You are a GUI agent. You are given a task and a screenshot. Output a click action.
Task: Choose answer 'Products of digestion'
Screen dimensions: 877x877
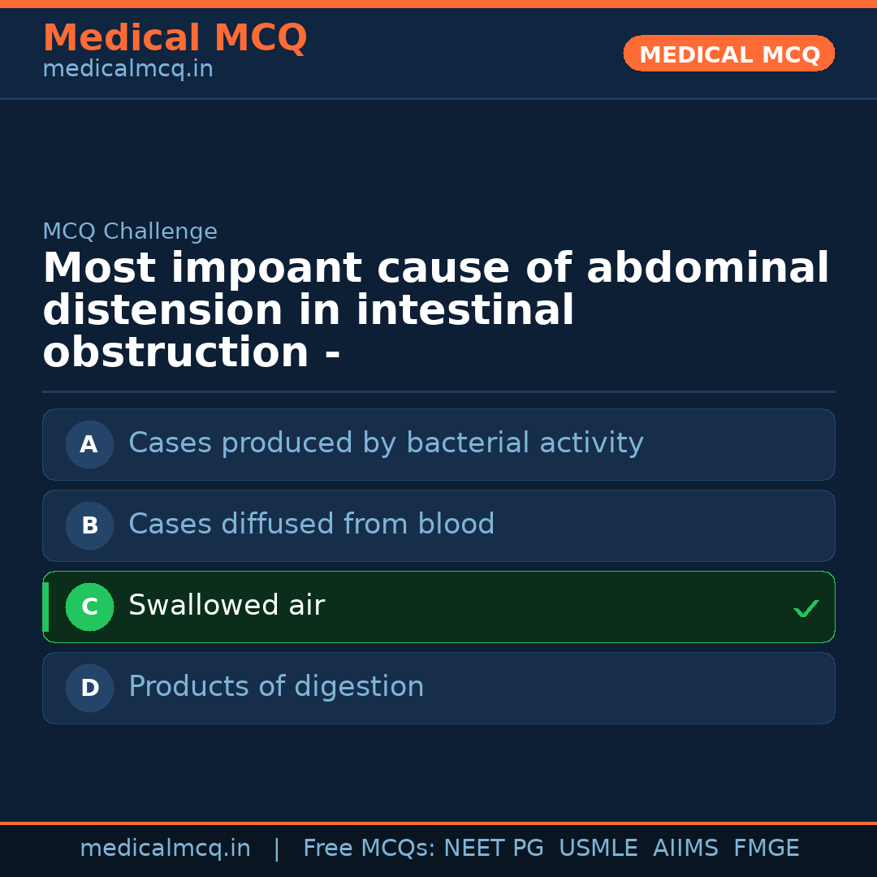[276, 687]
